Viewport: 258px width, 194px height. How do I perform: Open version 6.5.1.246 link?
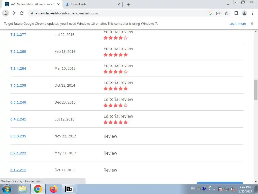point(18,102)
